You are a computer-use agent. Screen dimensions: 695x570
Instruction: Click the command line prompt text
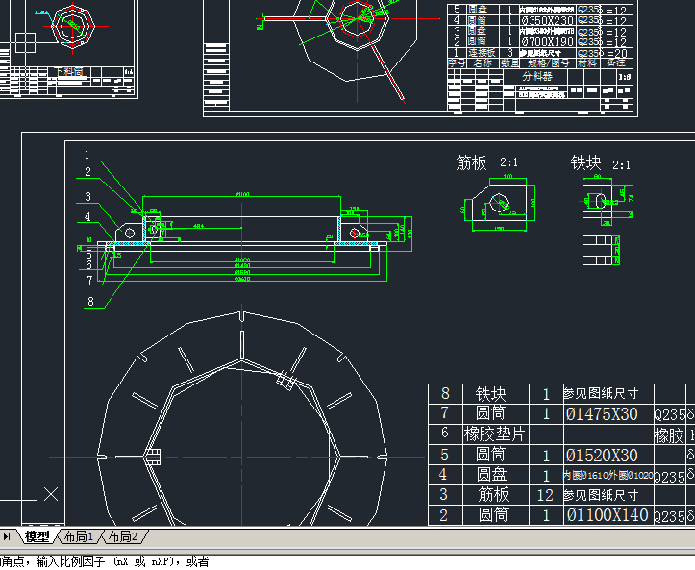click(x=105, y=561)
